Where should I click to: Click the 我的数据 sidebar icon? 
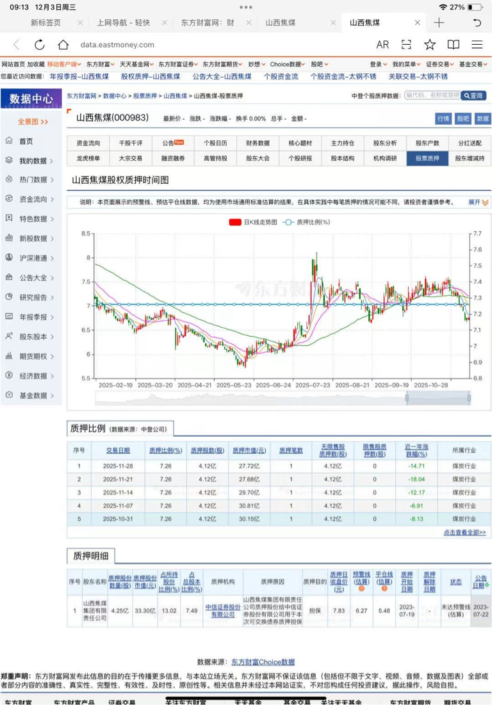pyautogui.click(x=9, y=160)
